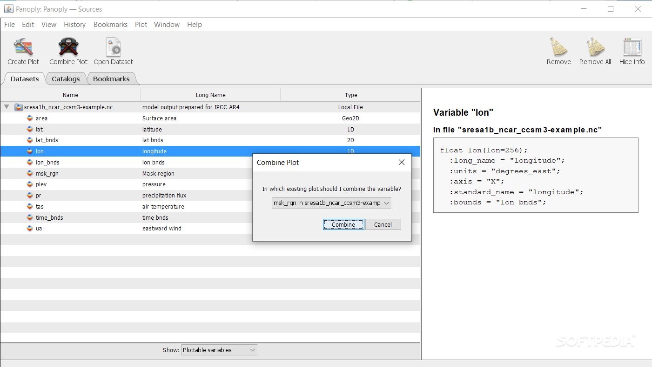
Task: Open the History menu
Action: tap(74, 25)
